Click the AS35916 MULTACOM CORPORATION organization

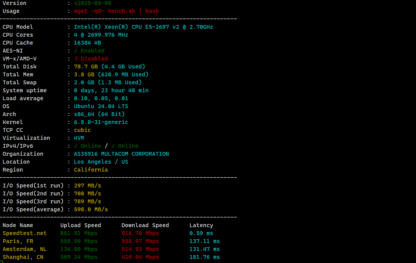[121, 154]
